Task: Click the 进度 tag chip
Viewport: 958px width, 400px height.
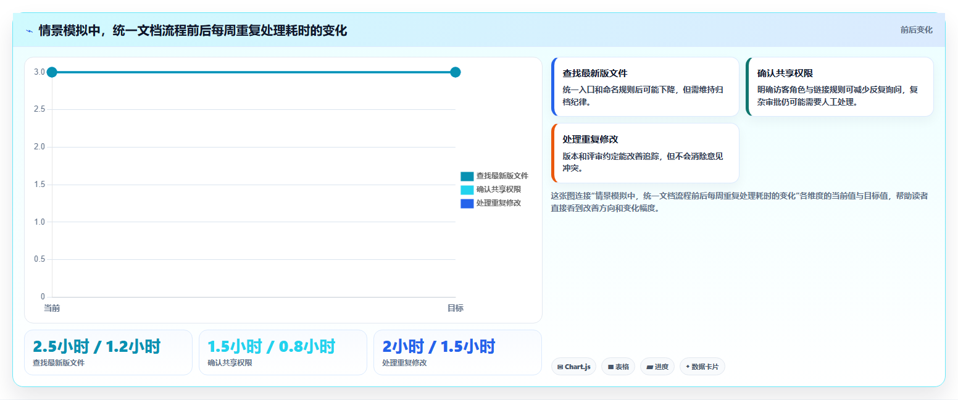Action: tap(657, 367)
